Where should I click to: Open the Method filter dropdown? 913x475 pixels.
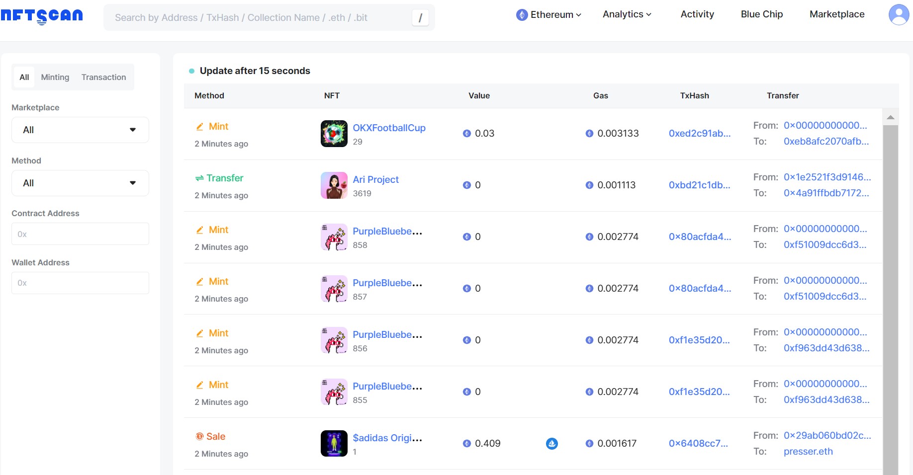point(80,183)
